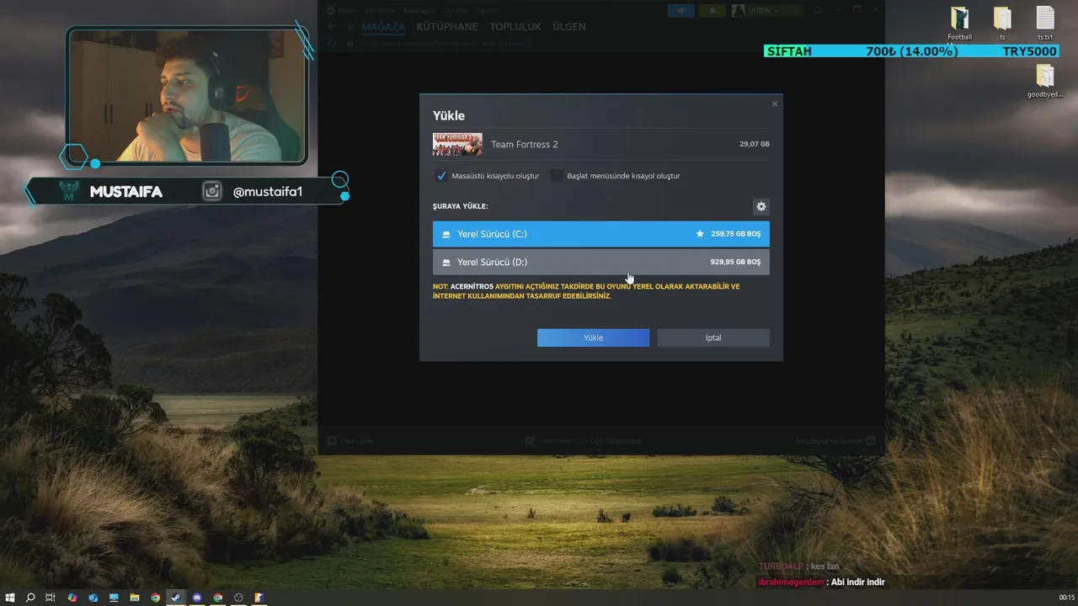This screenshot has width=1078, height=606.
Task: Select Yerel Sürücü (D:) install location
Action: tap(600, 262)
